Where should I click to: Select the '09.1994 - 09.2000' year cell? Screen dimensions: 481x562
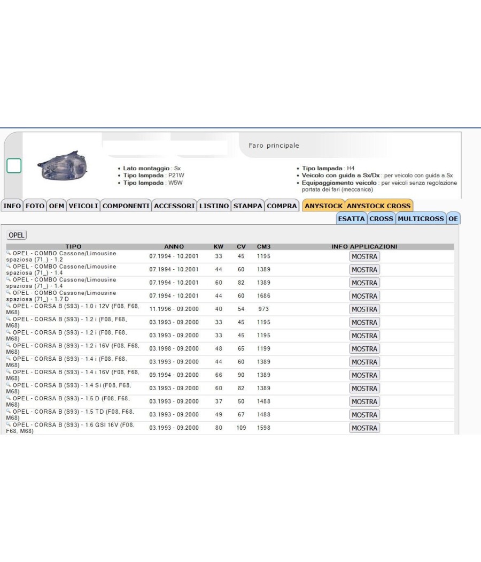(x=174, y=375)
